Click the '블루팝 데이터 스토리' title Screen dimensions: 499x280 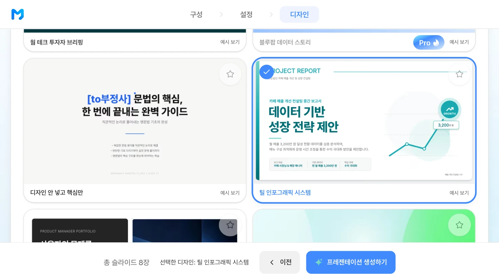point(285,42)
